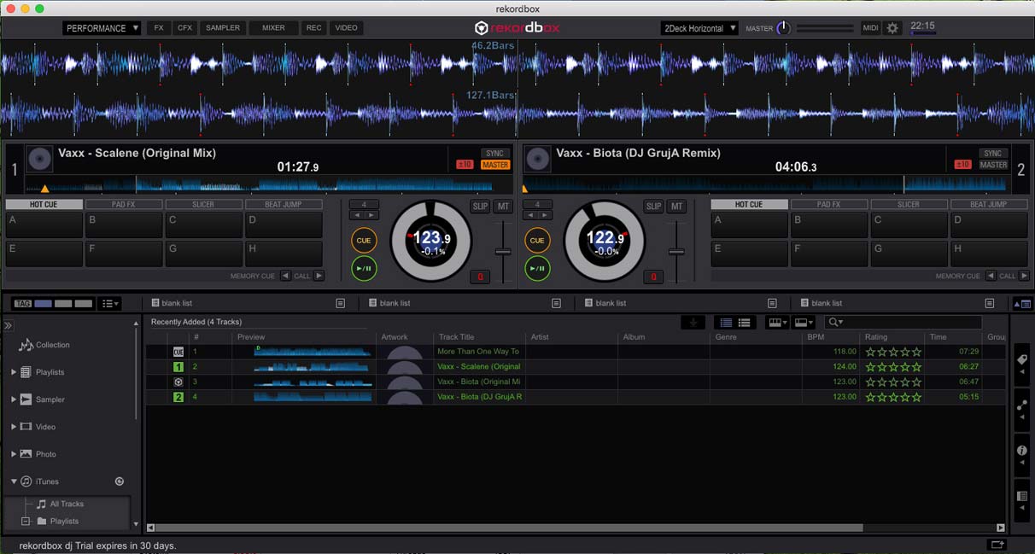Toggle MT master tempo on deck 2
The image size is (1035, 554).
677,207
